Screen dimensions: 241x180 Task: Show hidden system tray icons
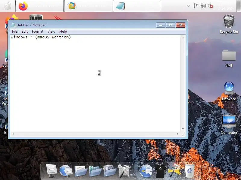(x=189, y=6)
